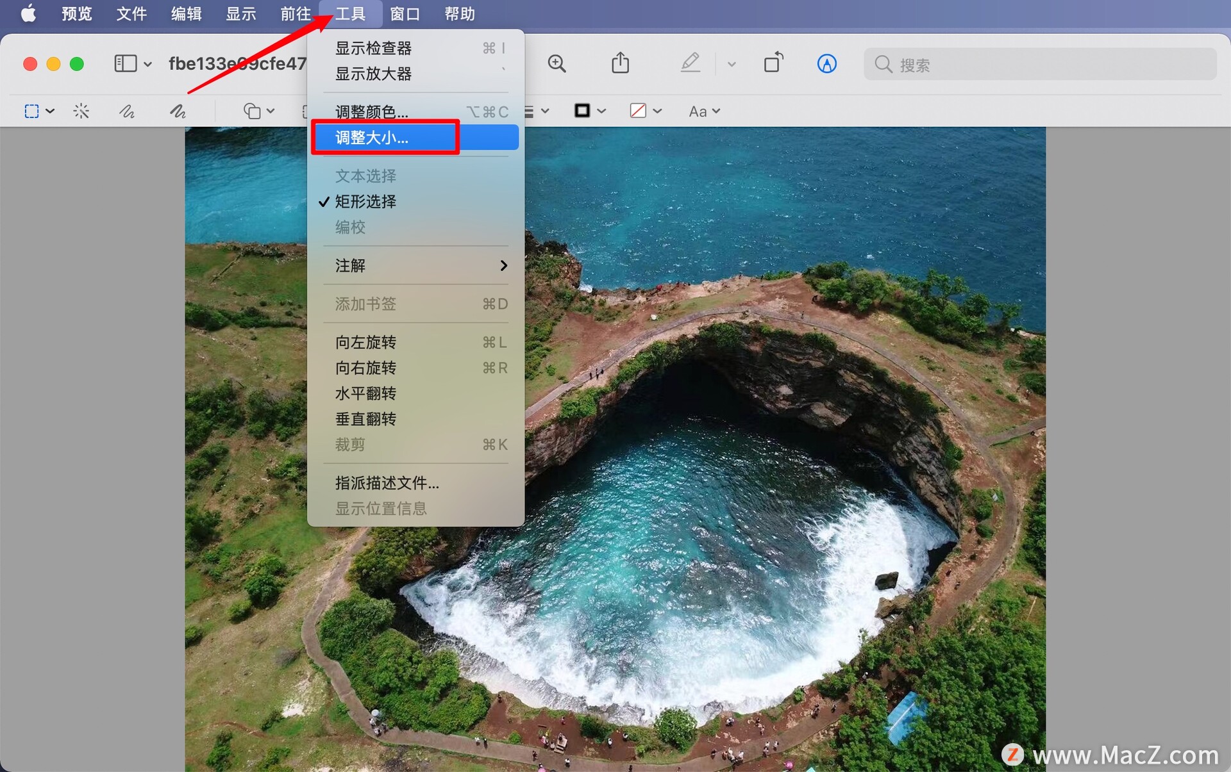Expand the 注解 submenu
The width and height of the screenshot is (1231, 772).
point(415,266)
